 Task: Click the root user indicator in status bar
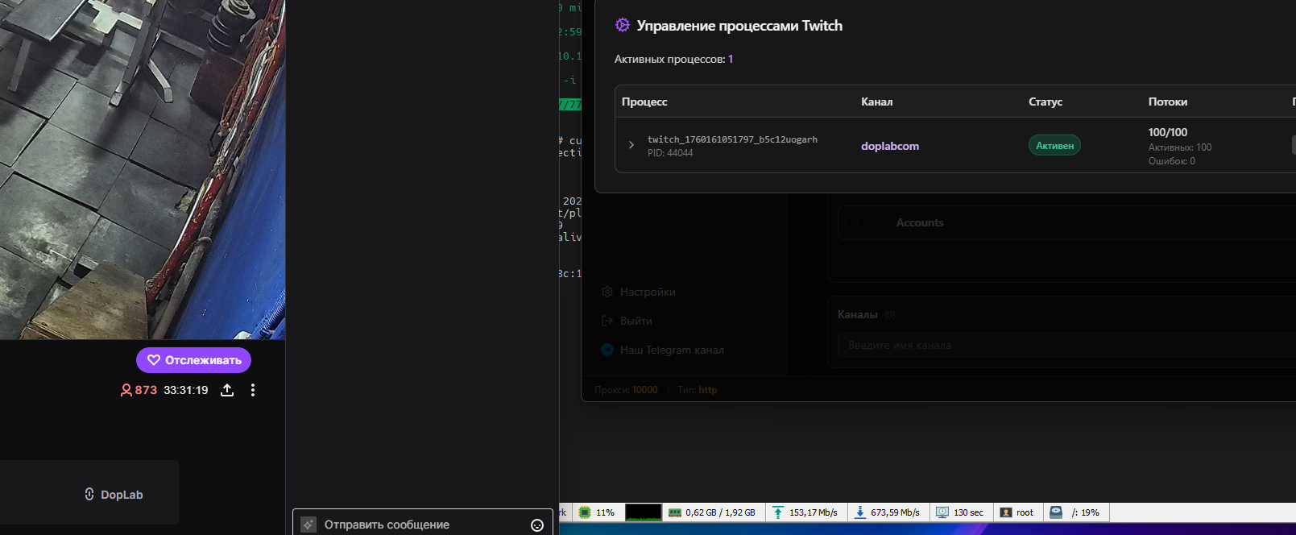click(x=1017, y=512)
